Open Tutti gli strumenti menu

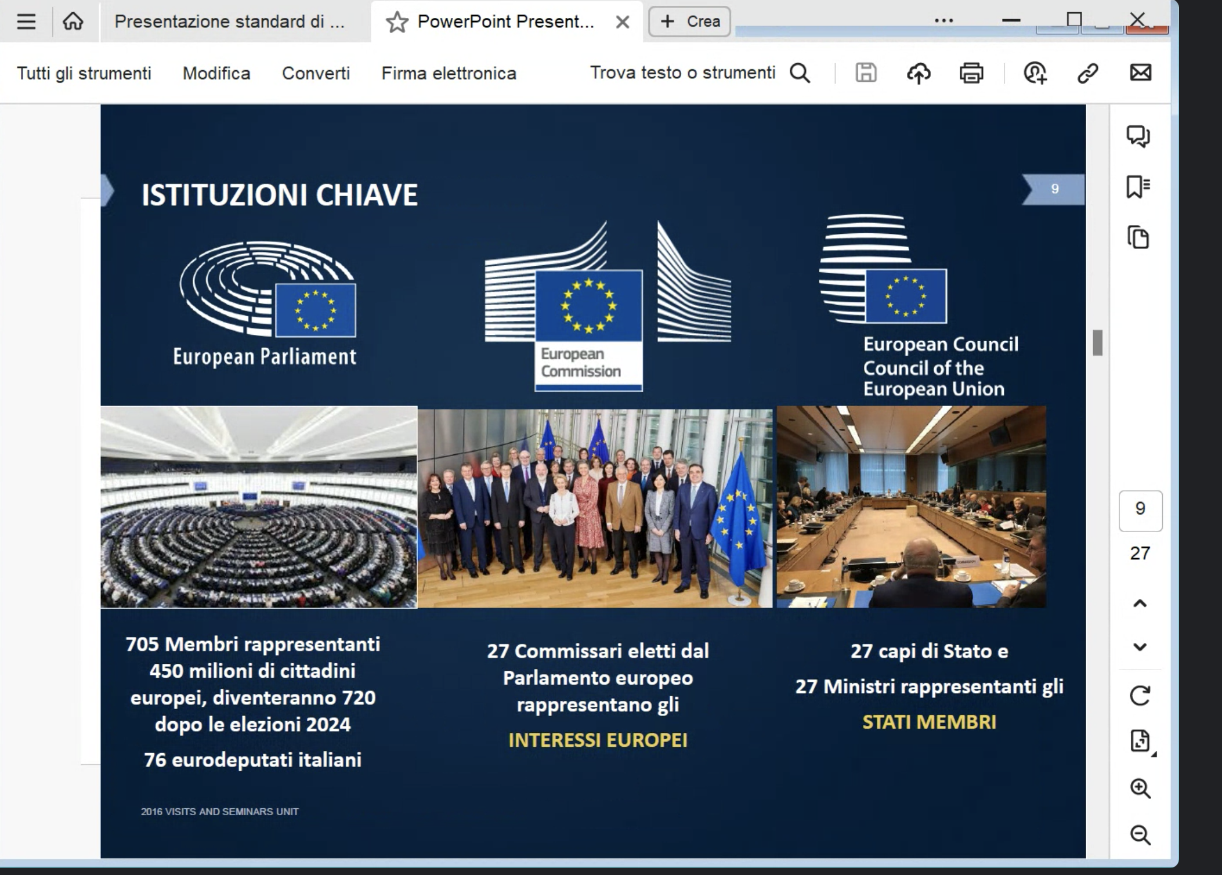point(84,73)
